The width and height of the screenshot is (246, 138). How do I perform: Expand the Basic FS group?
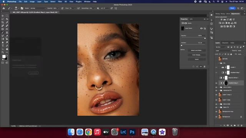[x=219, y=107]
